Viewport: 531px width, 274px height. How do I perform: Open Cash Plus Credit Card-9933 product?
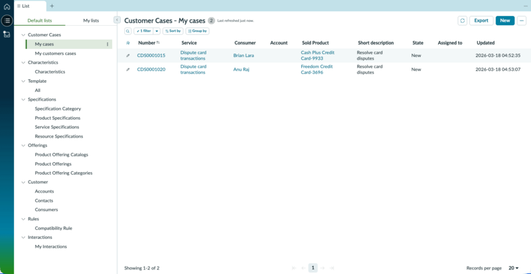pyautogui.click(x=318, y=56)
